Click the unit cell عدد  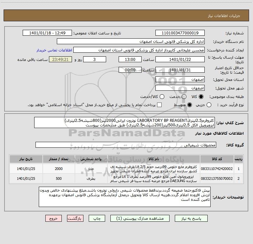91,169
